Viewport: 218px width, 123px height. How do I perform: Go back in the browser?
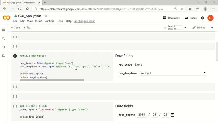point(5,9)
